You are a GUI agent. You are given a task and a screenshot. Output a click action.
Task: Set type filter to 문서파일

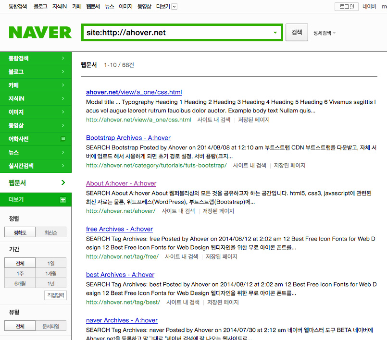pos(51,326)
